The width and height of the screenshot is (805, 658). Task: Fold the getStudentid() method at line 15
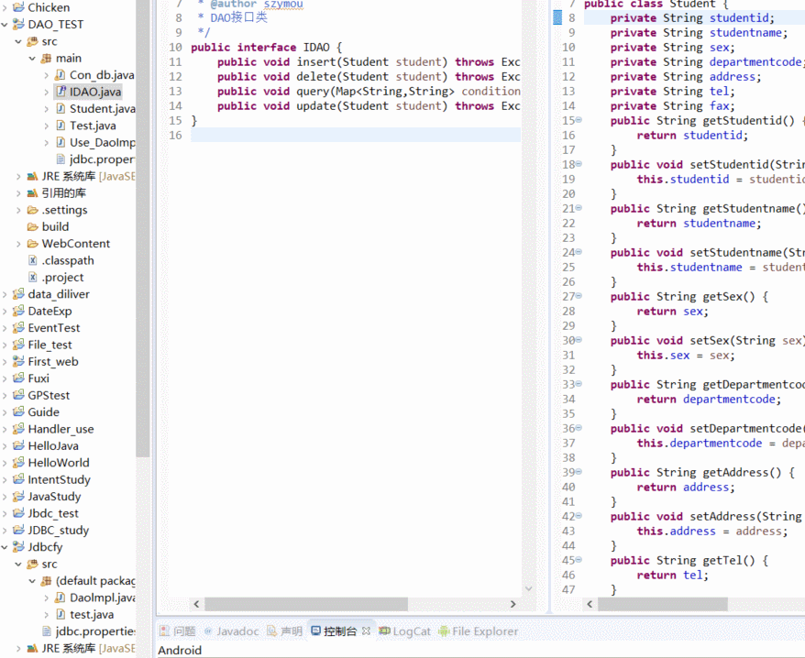pyautogui.click(x=579, y=120)
